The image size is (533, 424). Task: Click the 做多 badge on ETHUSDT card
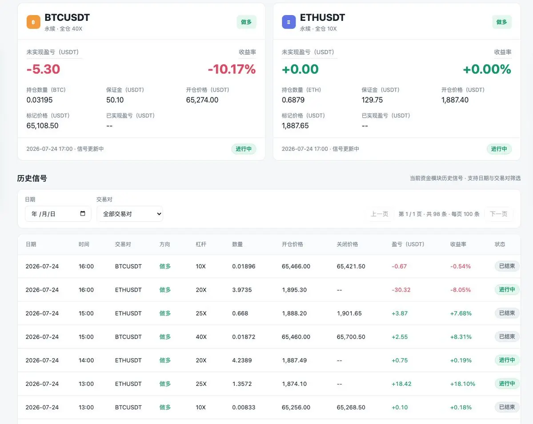[502, 22]
